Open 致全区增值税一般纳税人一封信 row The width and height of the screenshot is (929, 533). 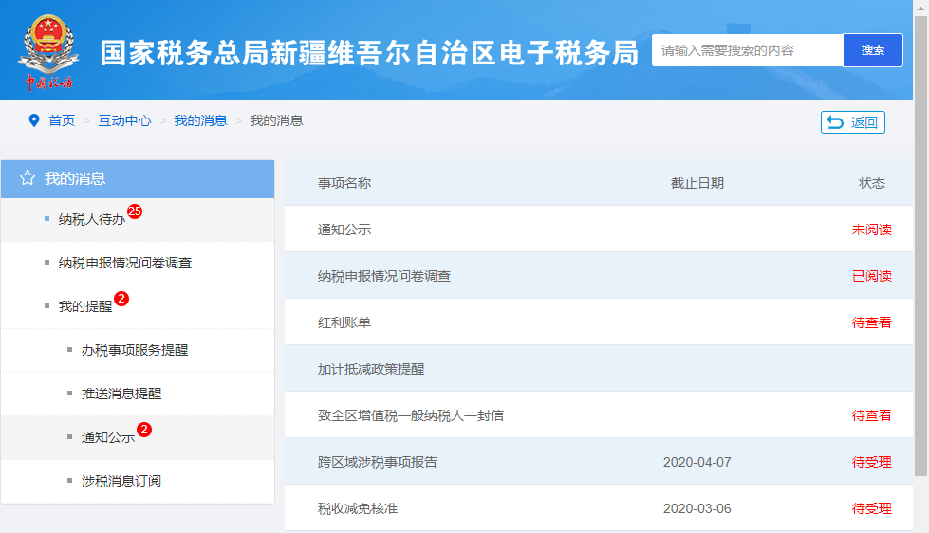click(599, 415)
